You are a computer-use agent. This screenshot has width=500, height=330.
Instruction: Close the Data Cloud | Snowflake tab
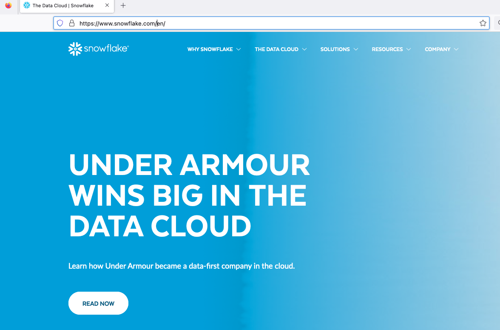[x=107, y=5]
